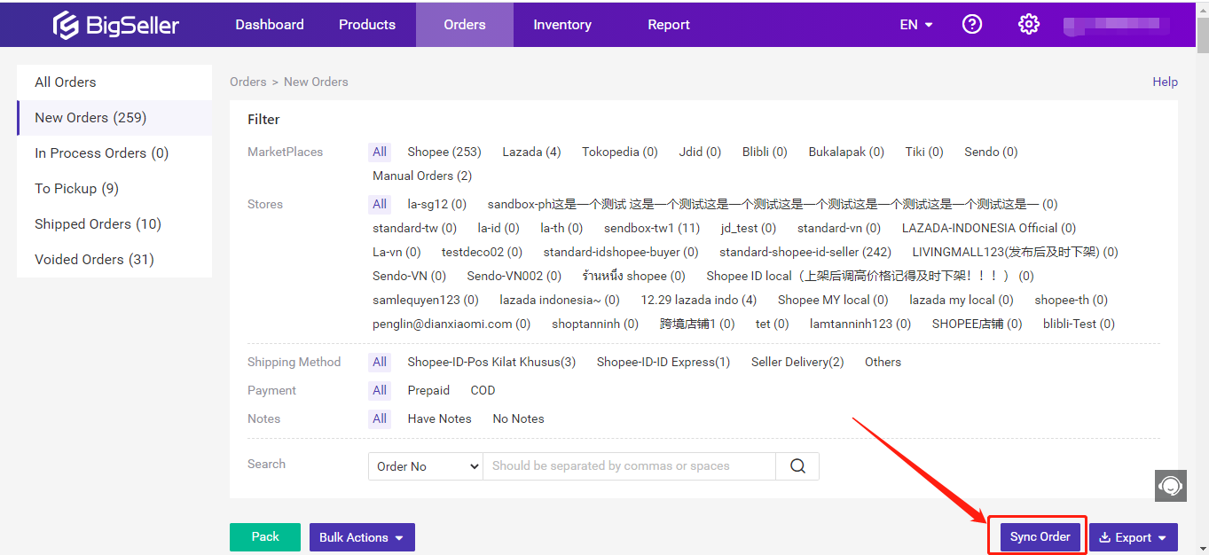
Task: Filter by Seller Delivery(2)
Action: 797,363
